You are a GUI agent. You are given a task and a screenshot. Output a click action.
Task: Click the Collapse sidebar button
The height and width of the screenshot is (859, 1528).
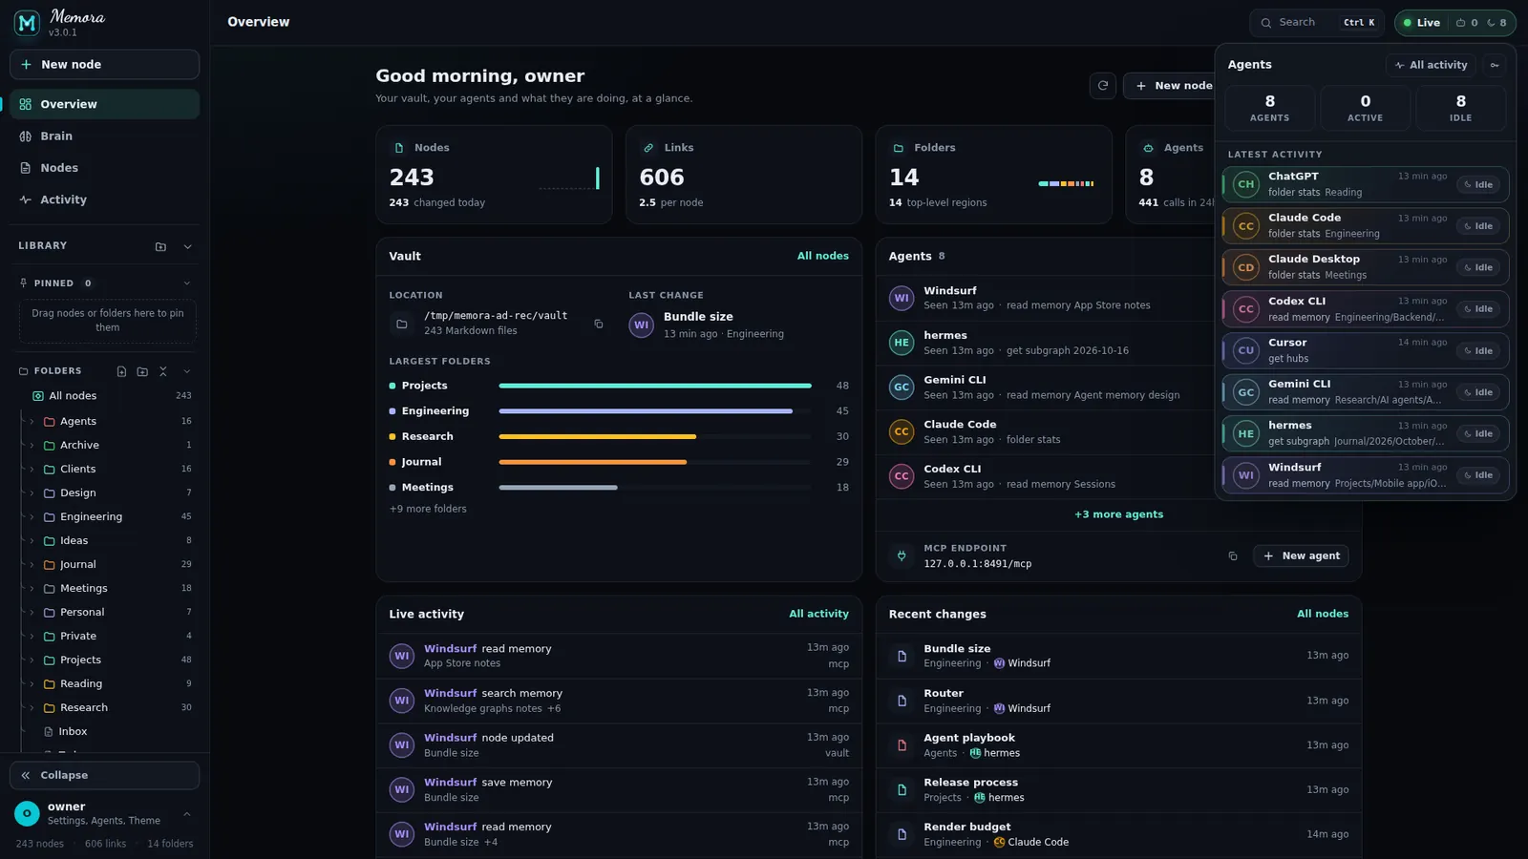click(x=105, y=775)
